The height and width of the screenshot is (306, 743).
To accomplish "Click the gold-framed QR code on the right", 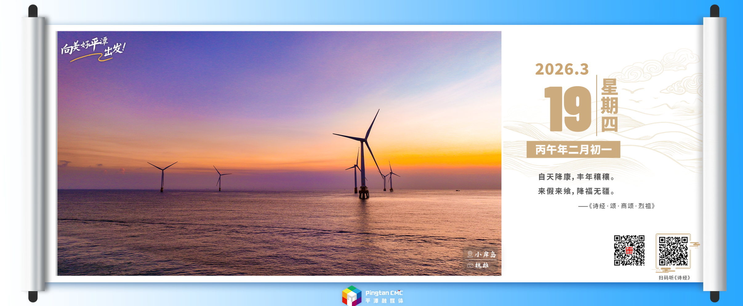I will tap(673, 251).
